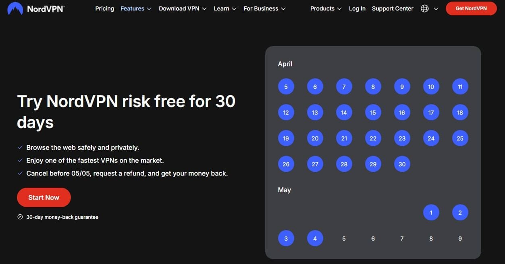Image resolution: width=505 pixels, height=264 pixels.
Task: Click the Start Now button
Action: click(44, 197)
